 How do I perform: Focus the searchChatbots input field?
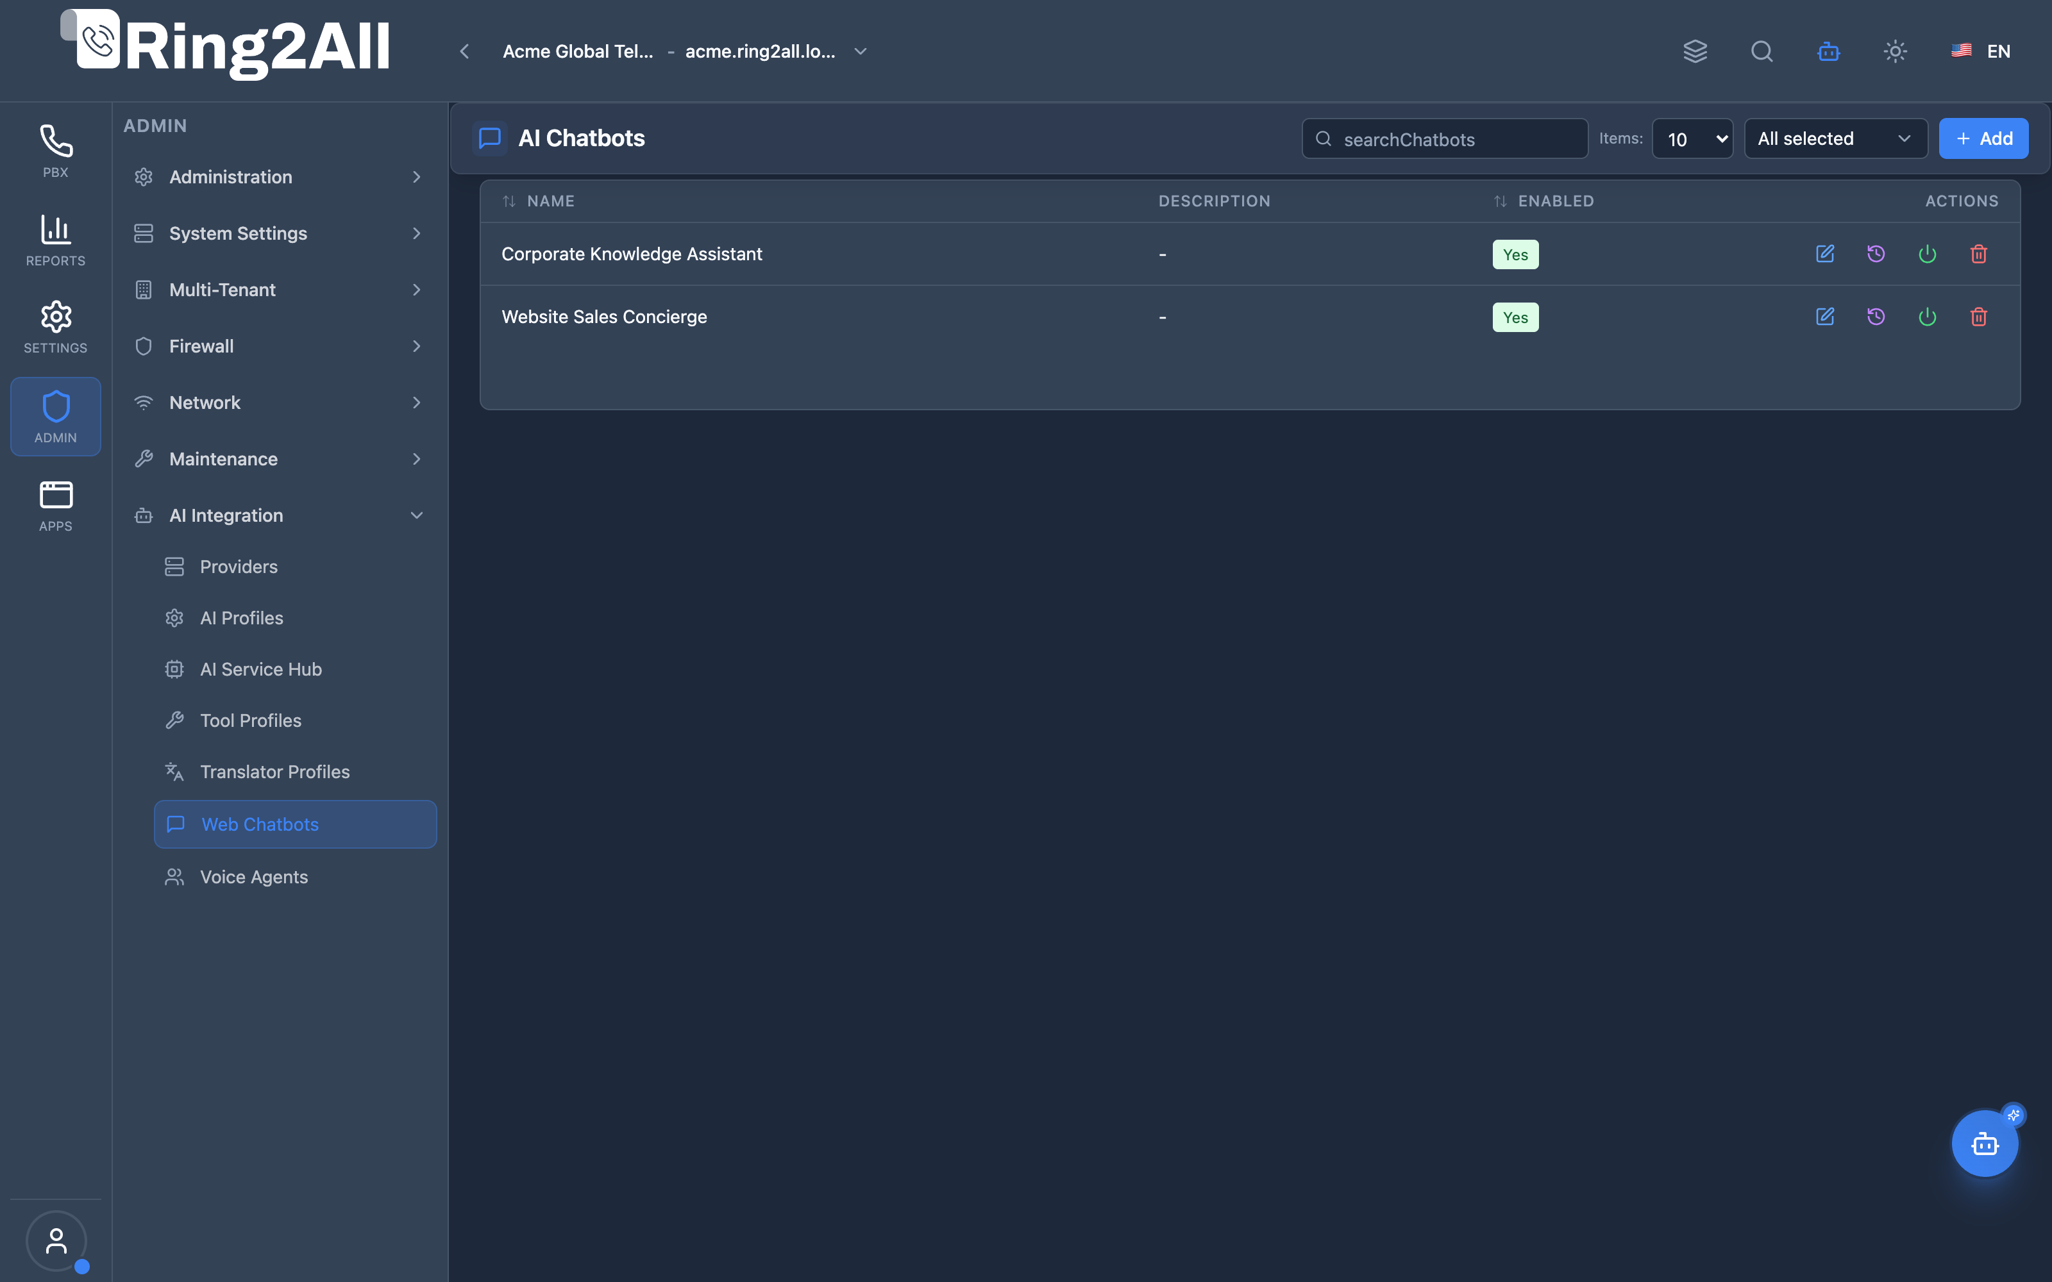tap(1445, 138)
